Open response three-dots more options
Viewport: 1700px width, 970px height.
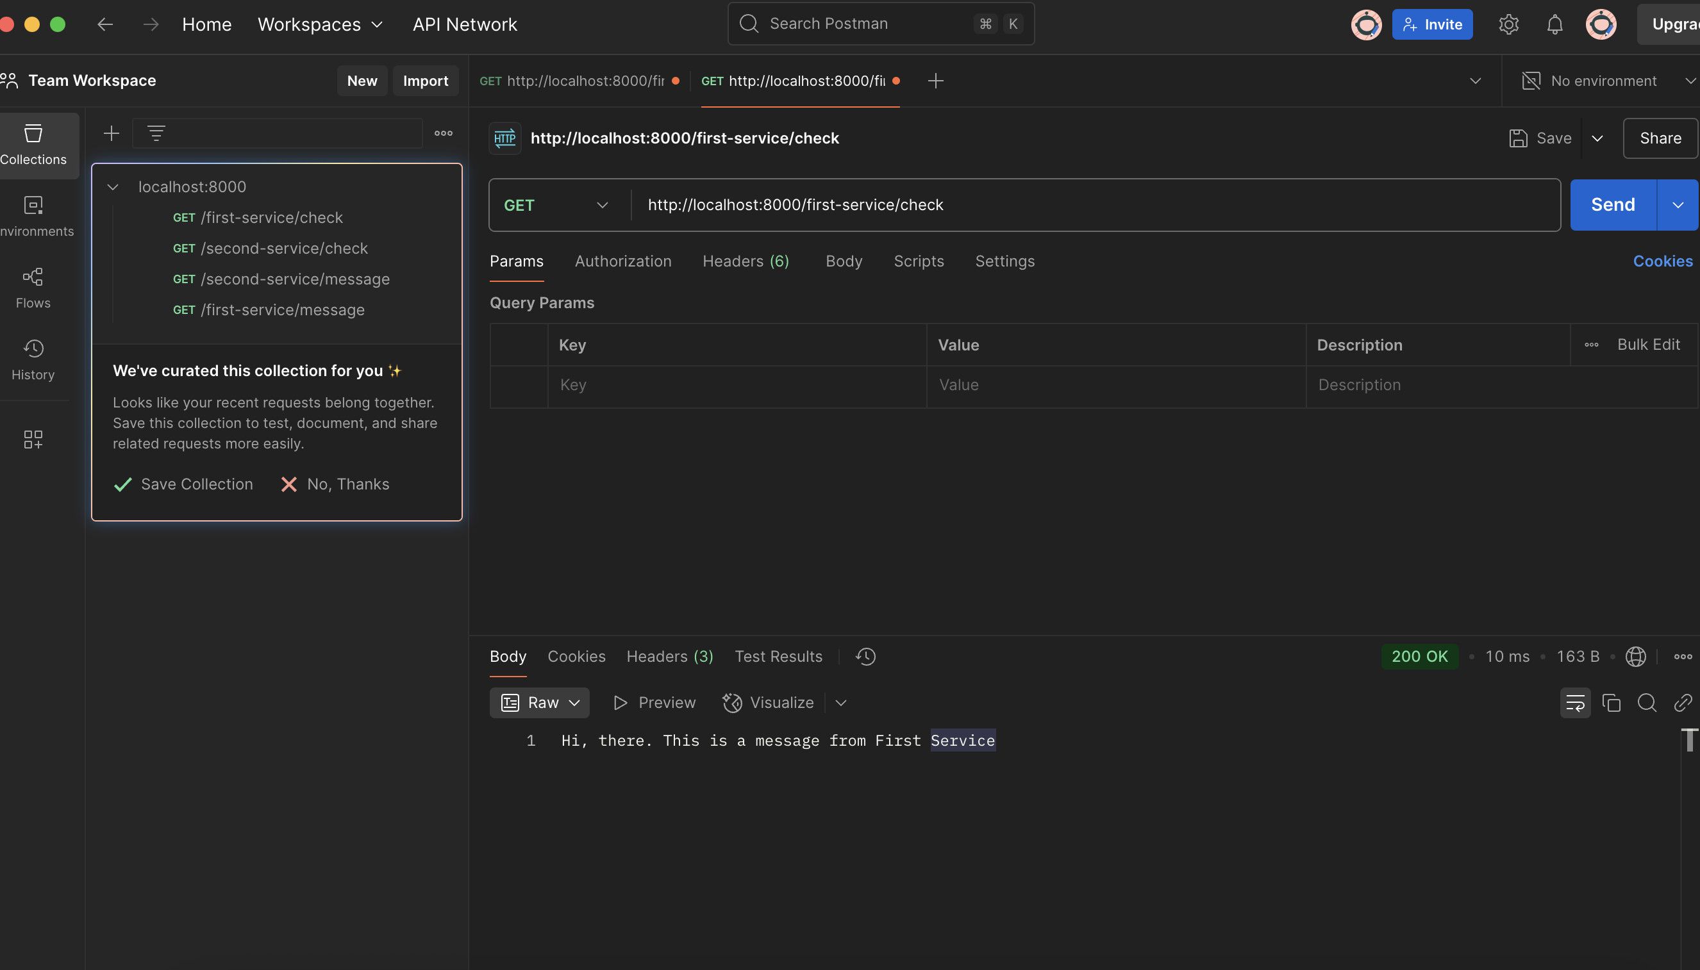(1683, 656)
